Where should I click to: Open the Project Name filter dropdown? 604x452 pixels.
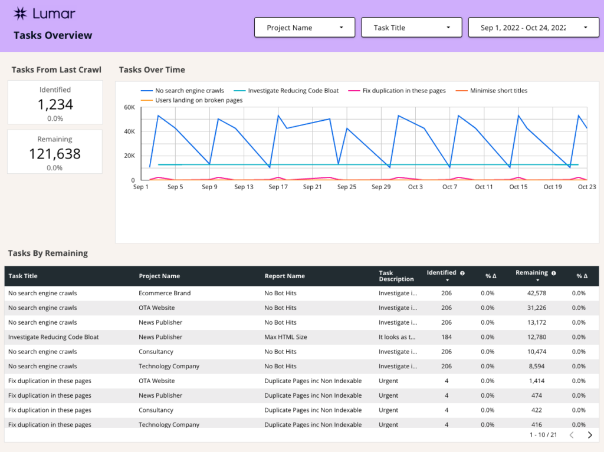pyautogui.click(x=304, y=27)
